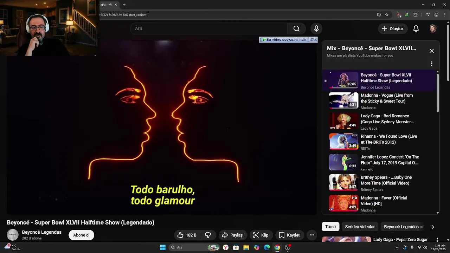Show hidden system tray icons chevron
The height and width of the screenshot is (253, 450).
pos(397,247)
